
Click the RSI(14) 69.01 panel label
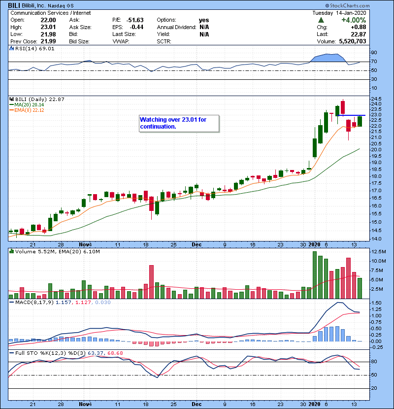point(34,48)
